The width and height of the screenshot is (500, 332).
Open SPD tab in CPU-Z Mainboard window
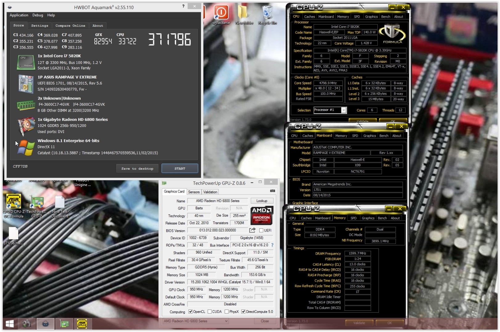355,136
